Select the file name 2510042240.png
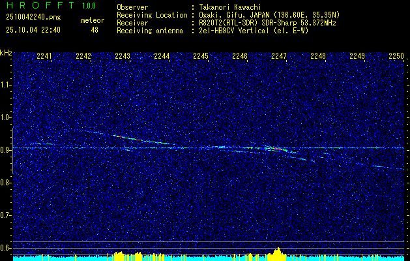The width and height of the screenshot is (410, 261). (33, 18)
